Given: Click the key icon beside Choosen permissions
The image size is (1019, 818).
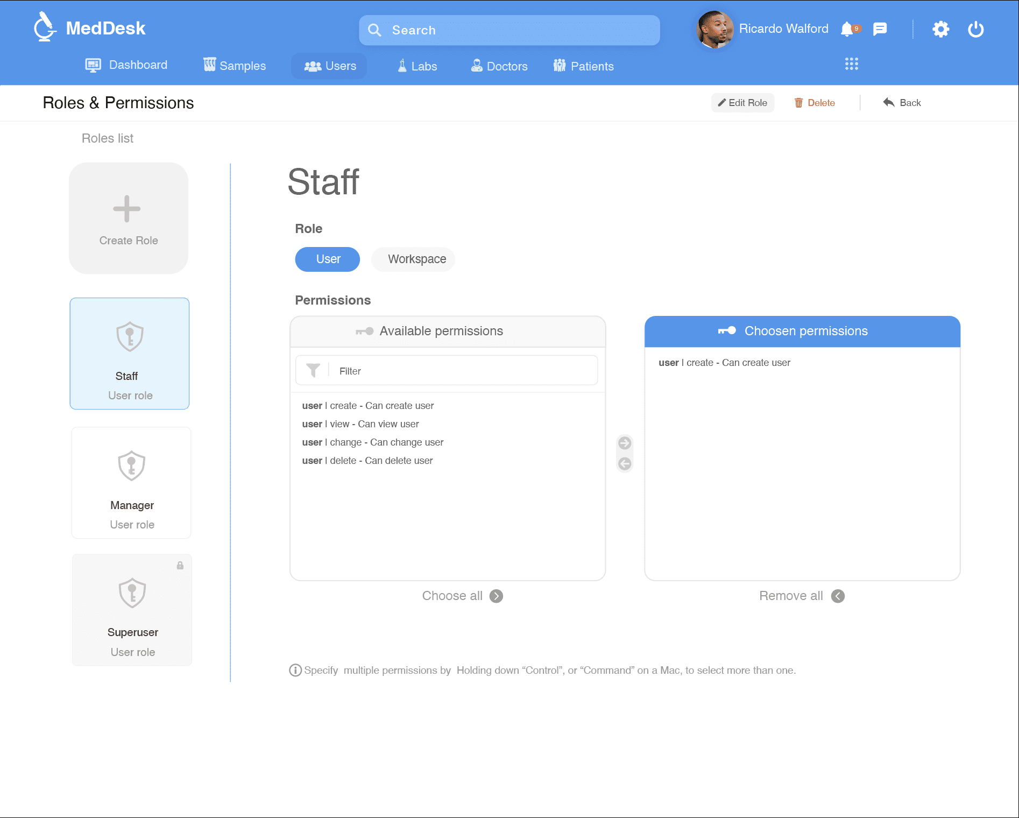Looking at the screenshot, I should click(727, 331).
